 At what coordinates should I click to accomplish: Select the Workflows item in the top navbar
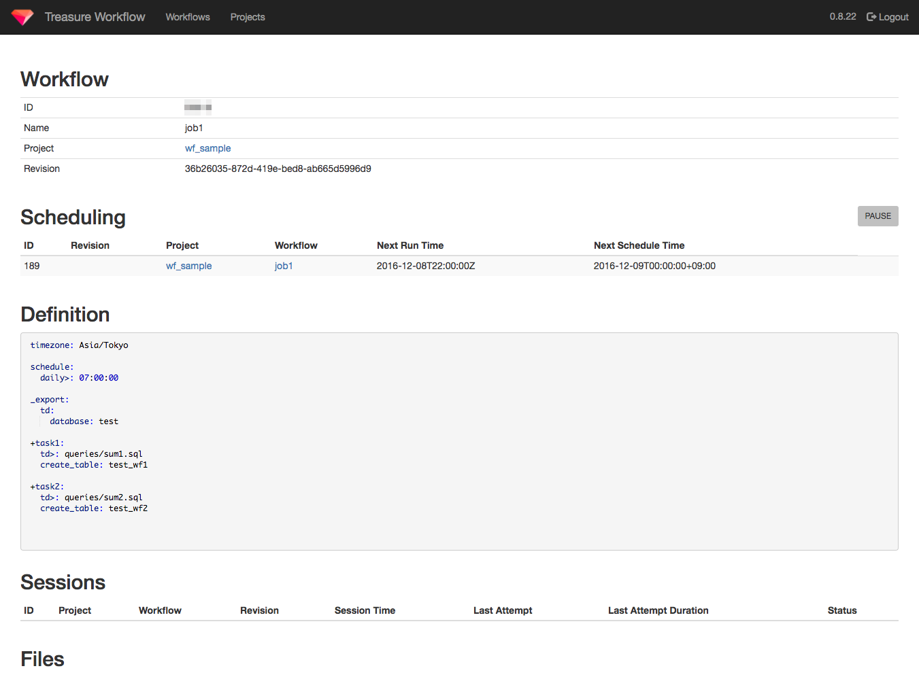[187, 17]
